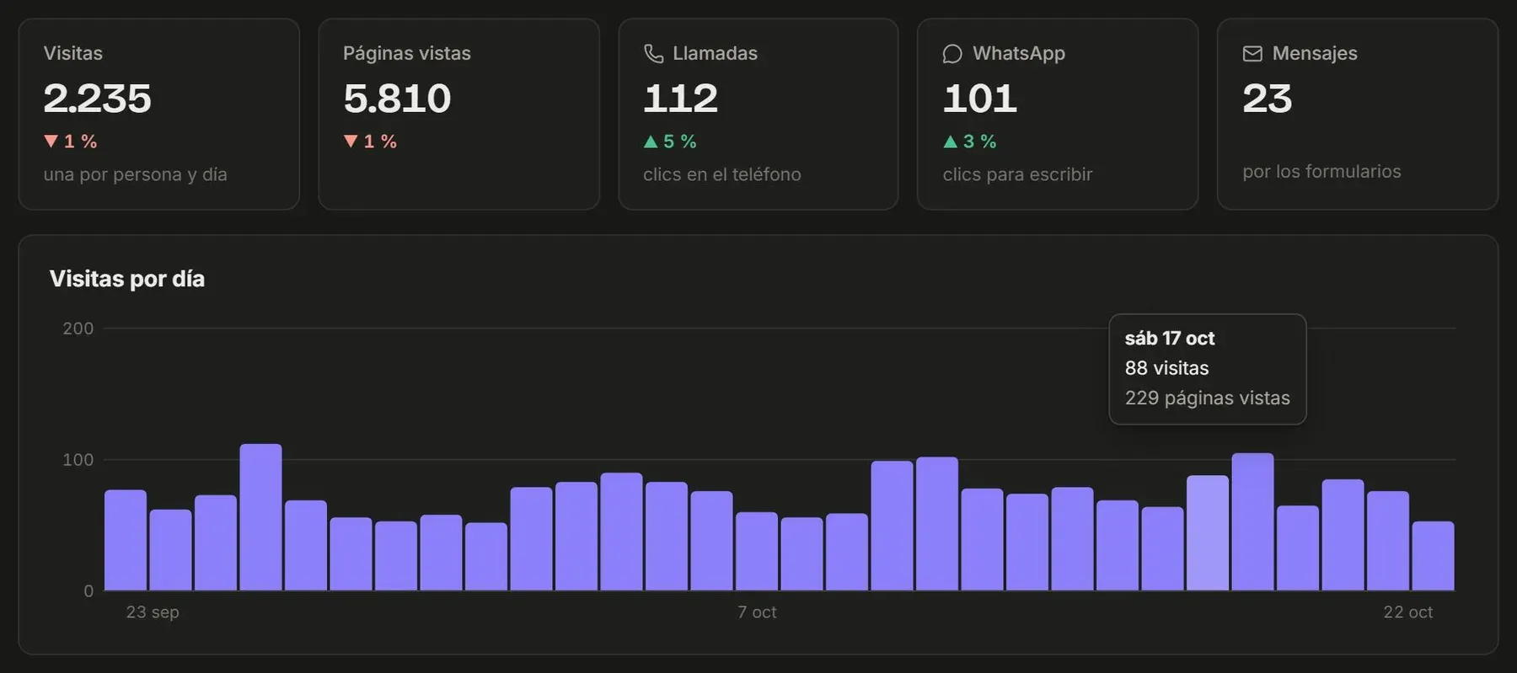This screenshot has width=1517, height=673.
Task: Click the tall bar right of highlighted bar
Action: [x=1252, y=521]
